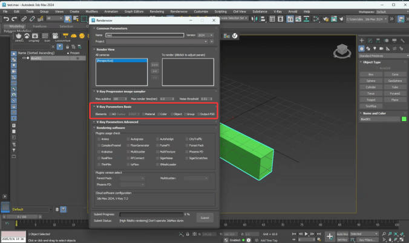Check the Output PSD option
Screen dimensions: 409x243
198,113
